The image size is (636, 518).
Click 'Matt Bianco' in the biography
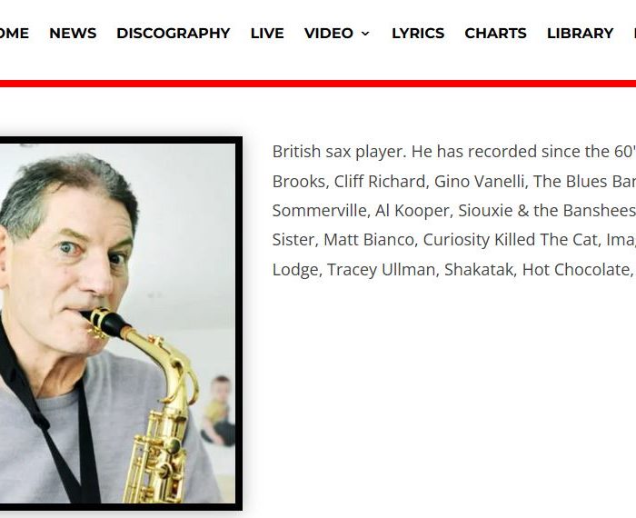tap(371, 240)
